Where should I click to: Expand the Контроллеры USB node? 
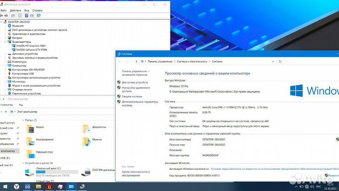click(5, 74)
